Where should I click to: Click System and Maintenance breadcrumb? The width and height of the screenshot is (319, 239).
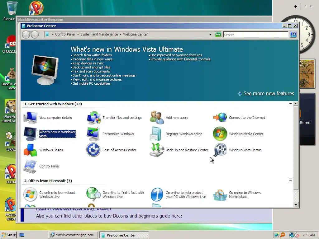point(99,34)
